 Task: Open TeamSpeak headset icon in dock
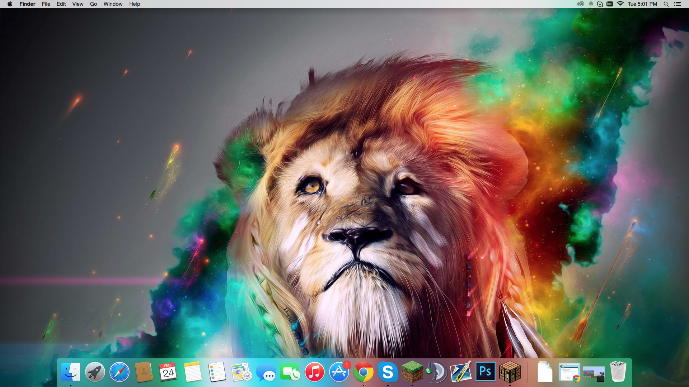pyautogui.click(x=437, y=372)
